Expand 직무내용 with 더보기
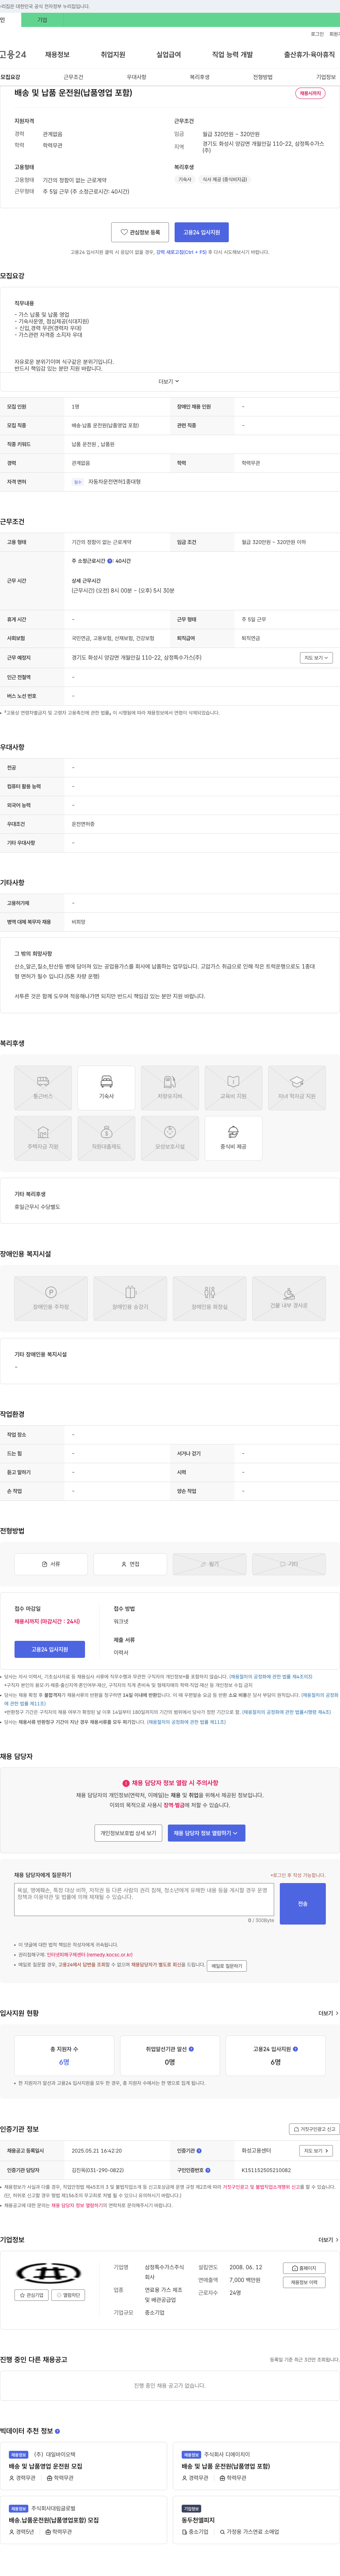The width and height of the screenshot is (340, 2576). click(x=169, y=381)
